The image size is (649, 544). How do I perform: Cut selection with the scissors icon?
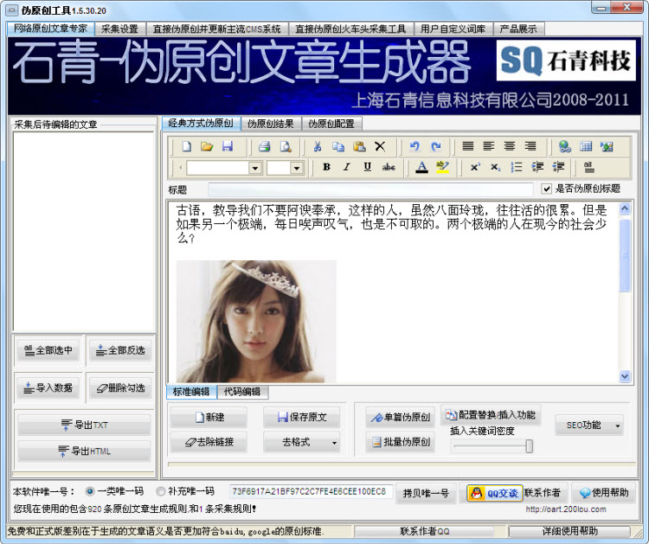[x=318, y=146]
